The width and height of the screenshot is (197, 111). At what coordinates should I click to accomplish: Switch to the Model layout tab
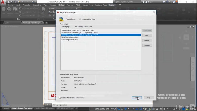tap(6, 108)
